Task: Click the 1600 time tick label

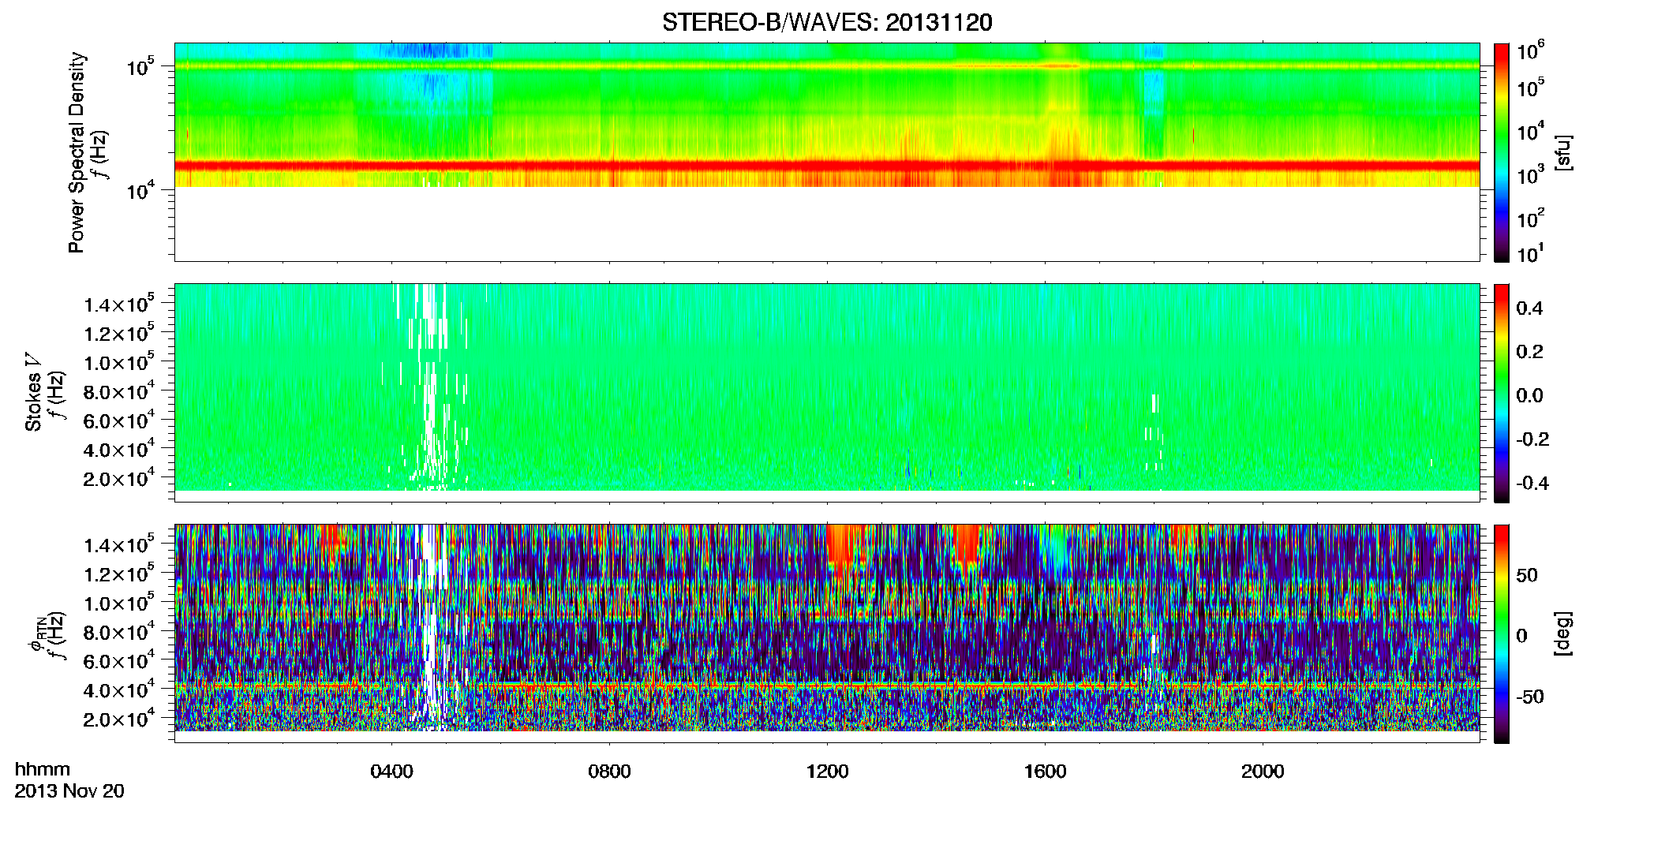Action: [x=1045, y=772]
